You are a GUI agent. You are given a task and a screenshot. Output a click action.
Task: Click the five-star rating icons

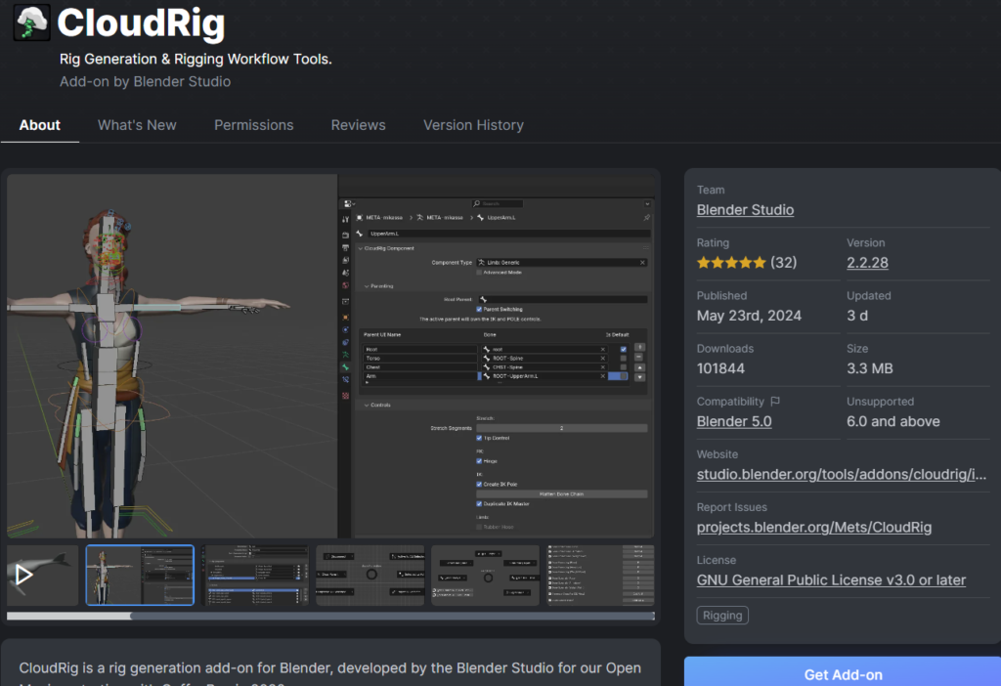coord(731,262)
